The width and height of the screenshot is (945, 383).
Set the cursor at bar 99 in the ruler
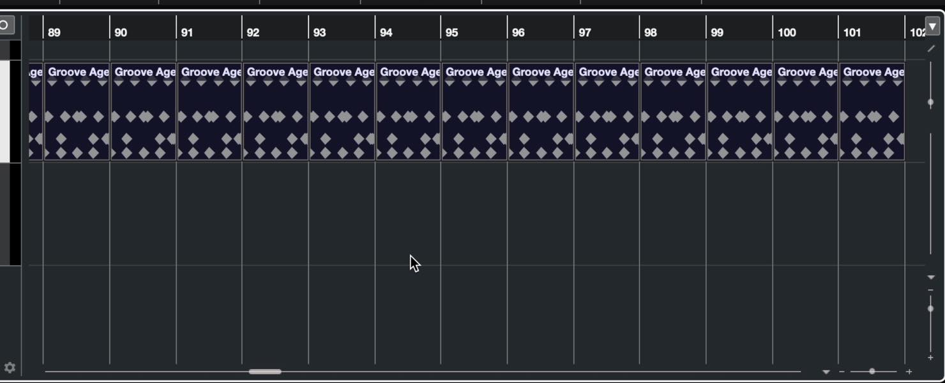pos(717,33)
